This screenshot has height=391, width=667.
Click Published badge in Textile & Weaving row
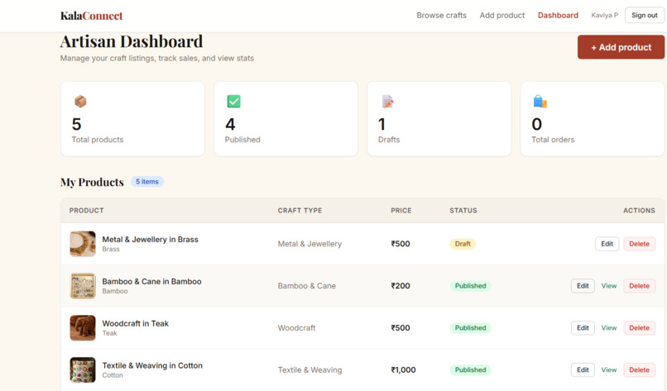(470, 370)
